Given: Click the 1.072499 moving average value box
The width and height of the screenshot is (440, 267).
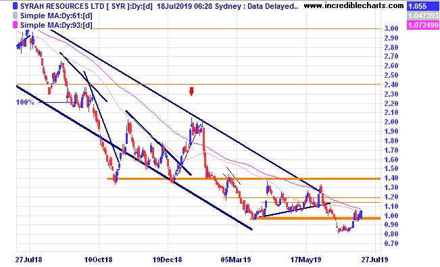Looking at the screenshot, I should (422, 25).
